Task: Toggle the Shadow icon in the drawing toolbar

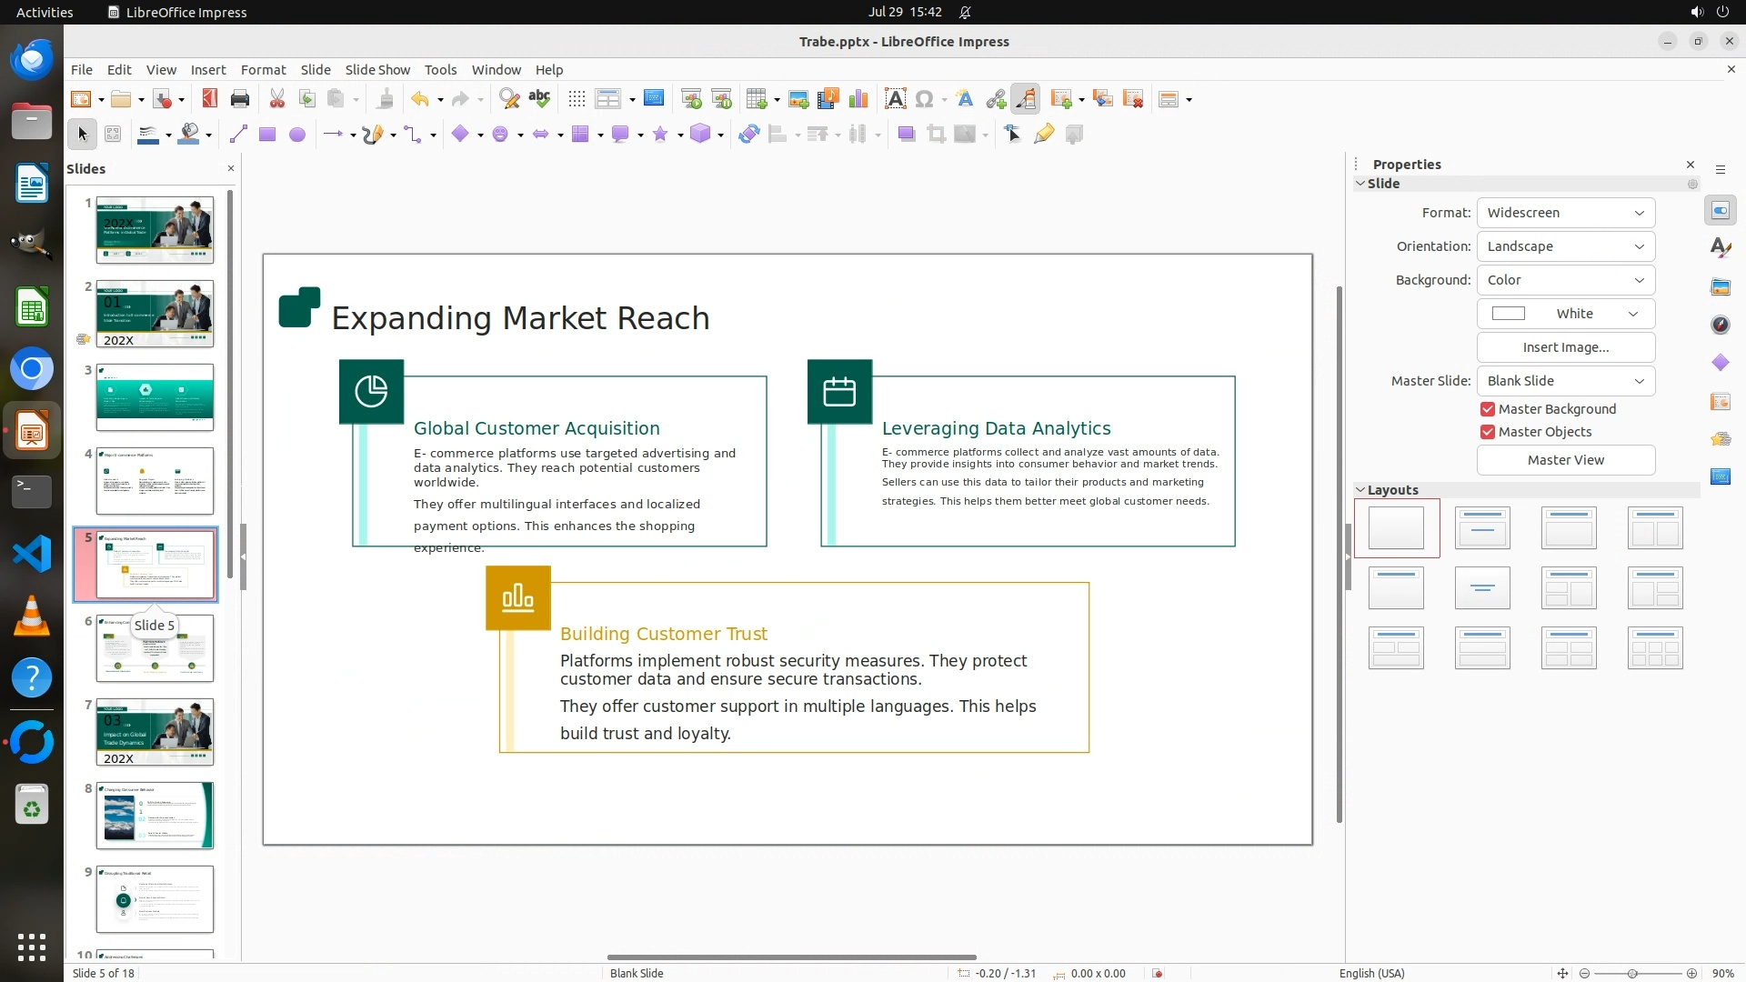Action: (x=906, y=135)
